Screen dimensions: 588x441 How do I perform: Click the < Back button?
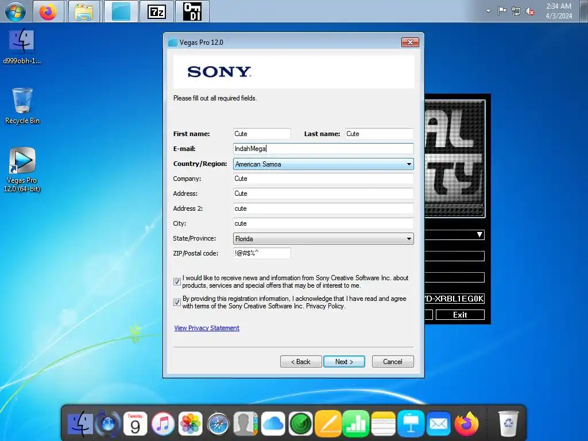301,362
